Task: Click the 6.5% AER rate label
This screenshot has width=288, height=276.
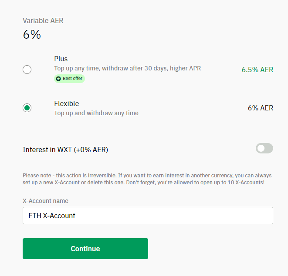Action: (258, 70)
